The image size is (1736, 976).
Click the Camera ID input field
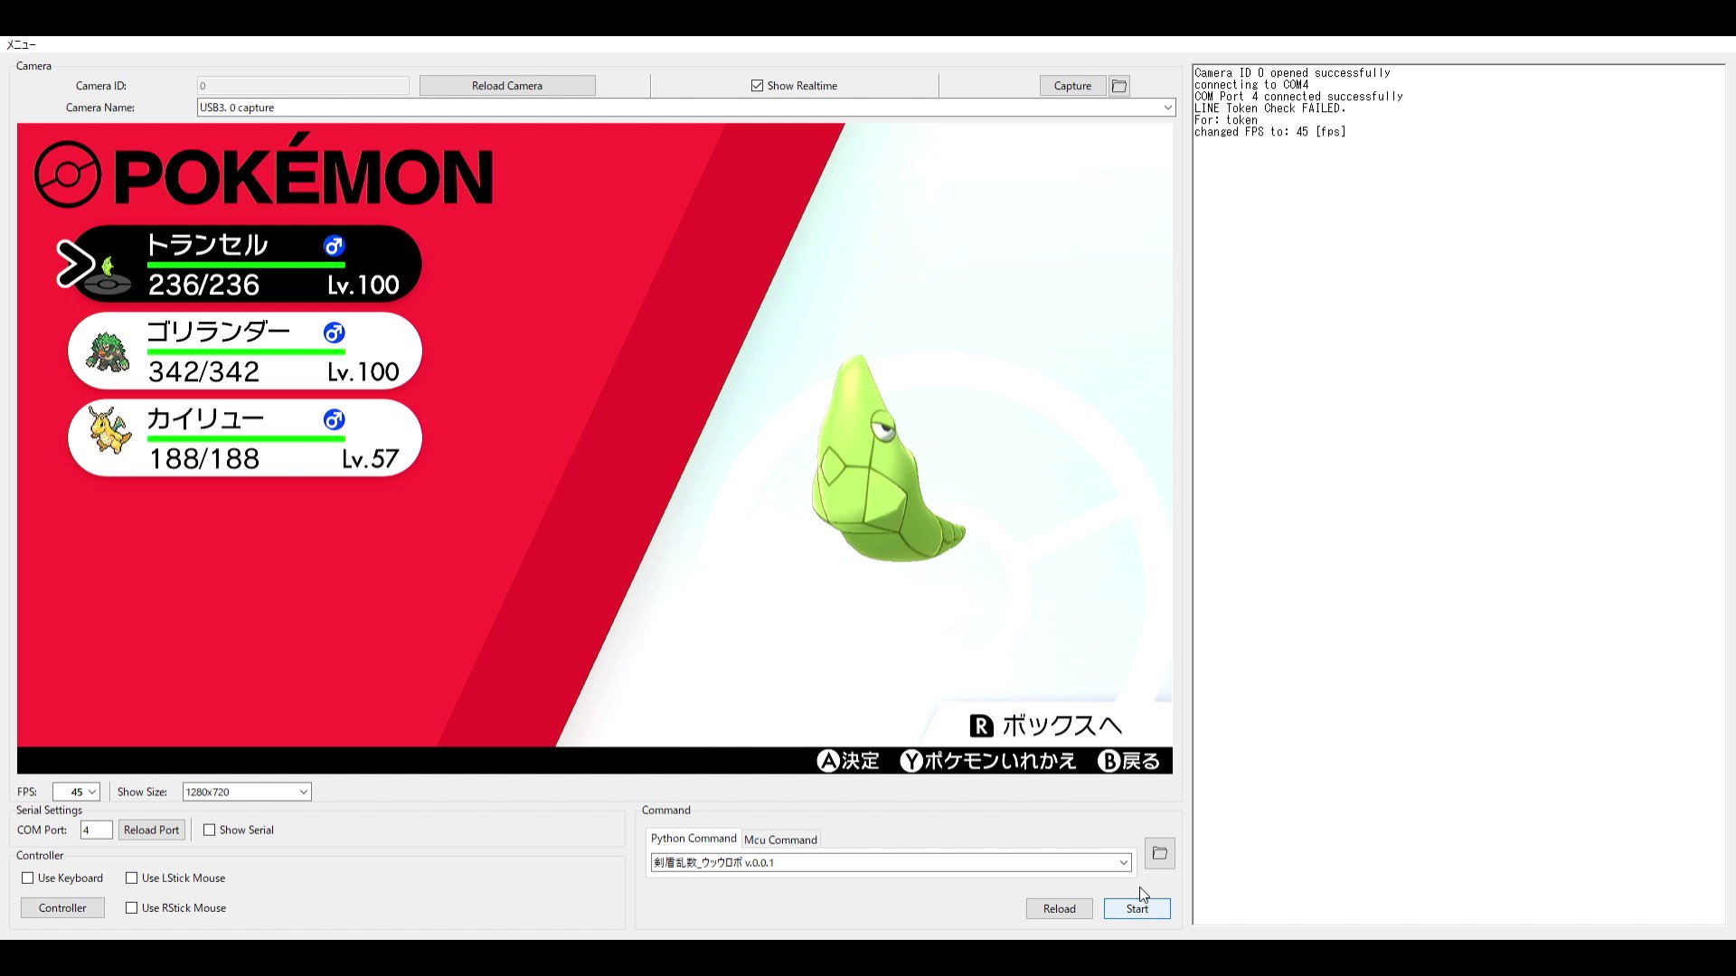click(303, 86)
